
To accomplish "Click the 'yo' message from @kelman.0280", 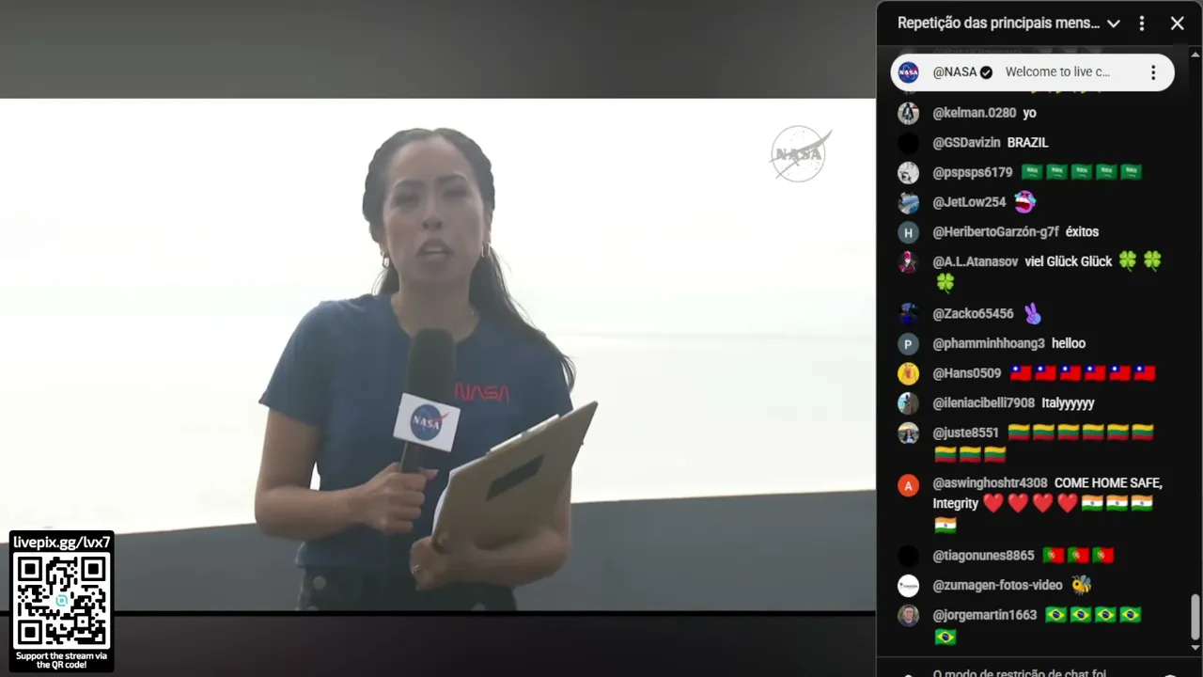I will 1029,113.
